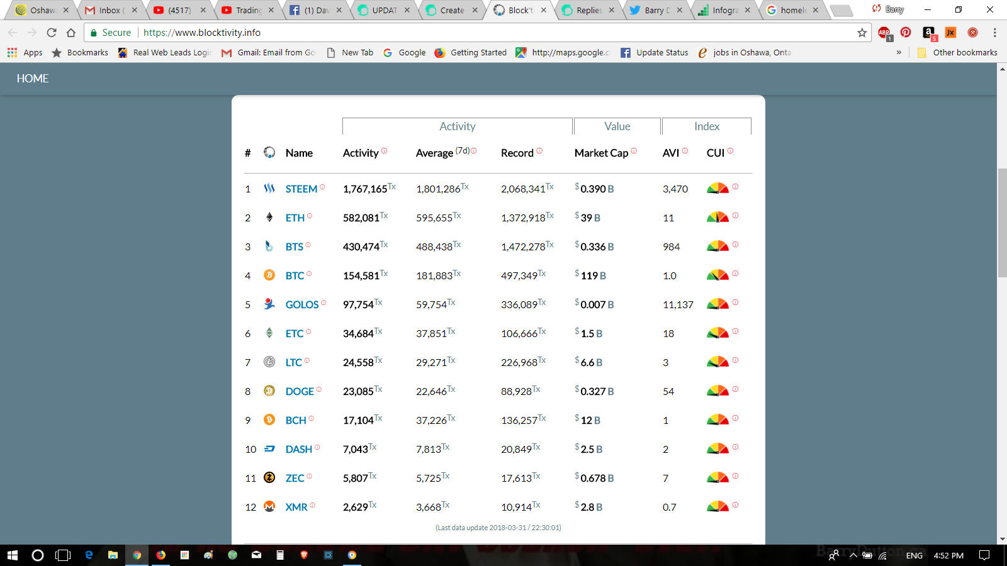
Task: Click the STEEM coin logo icon
Action: (269, 188)
